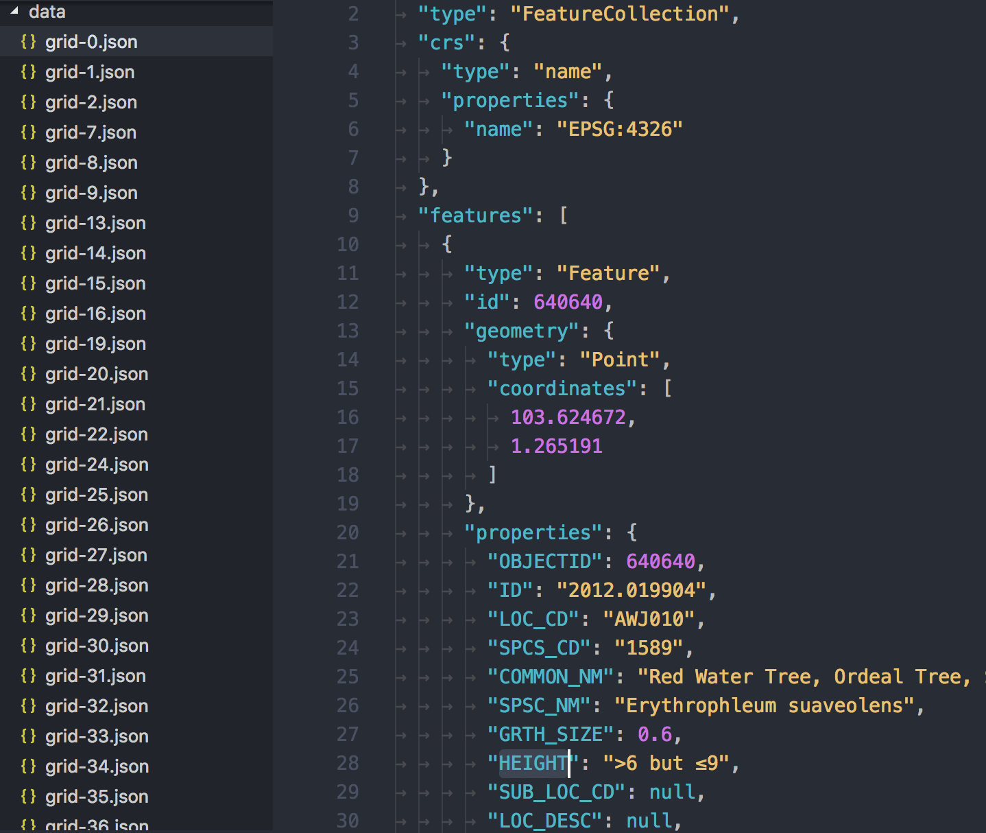Open the grid-16.json file
This screenshot has width=986, height=833.
pos(95,314)
